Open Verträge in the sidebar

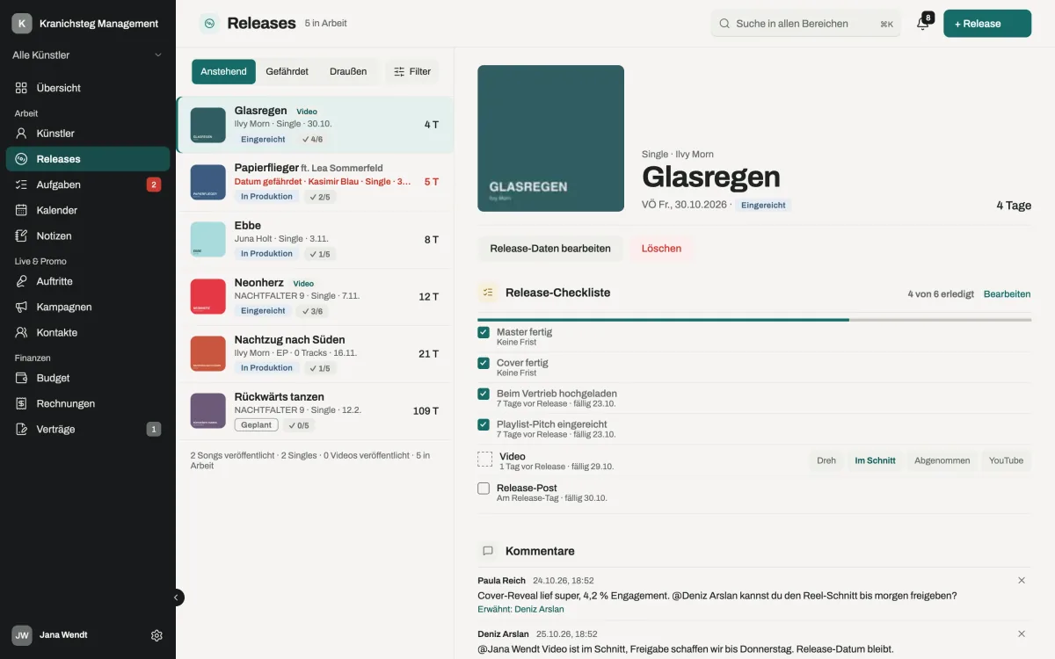88,429
